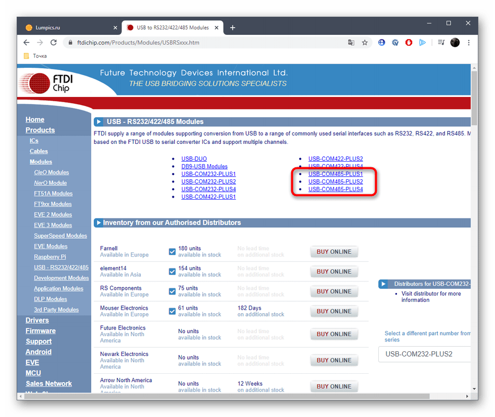The width and height of the screenshot is (495, 417).
Task: Open the USB-COM232-PLUS2 part number dropdown
Action: pyautogui.click(x=425, y=354)
